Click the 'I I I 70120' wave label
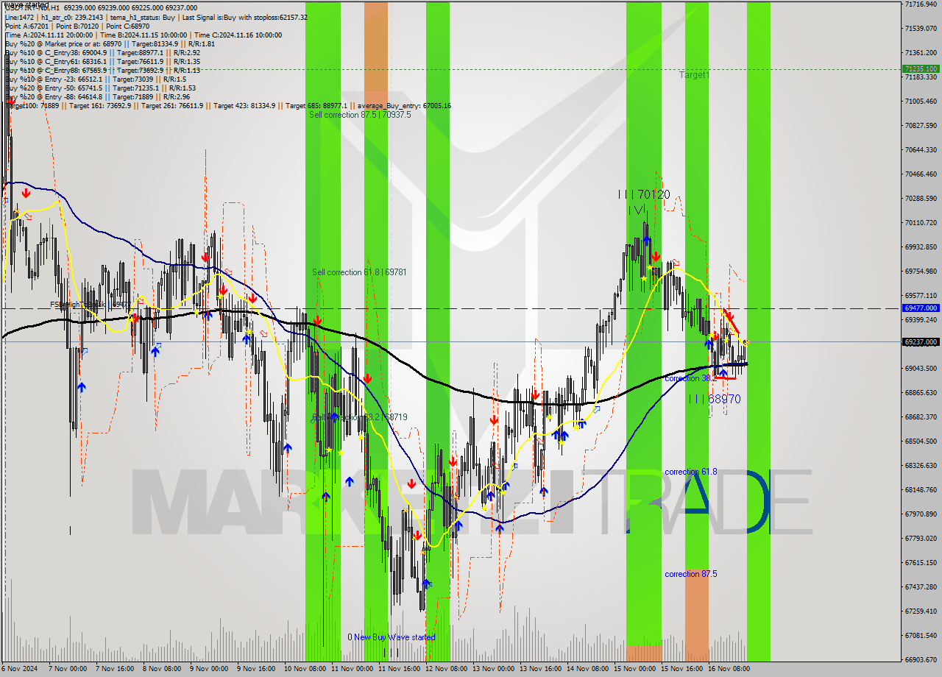 tap(644, 194)
